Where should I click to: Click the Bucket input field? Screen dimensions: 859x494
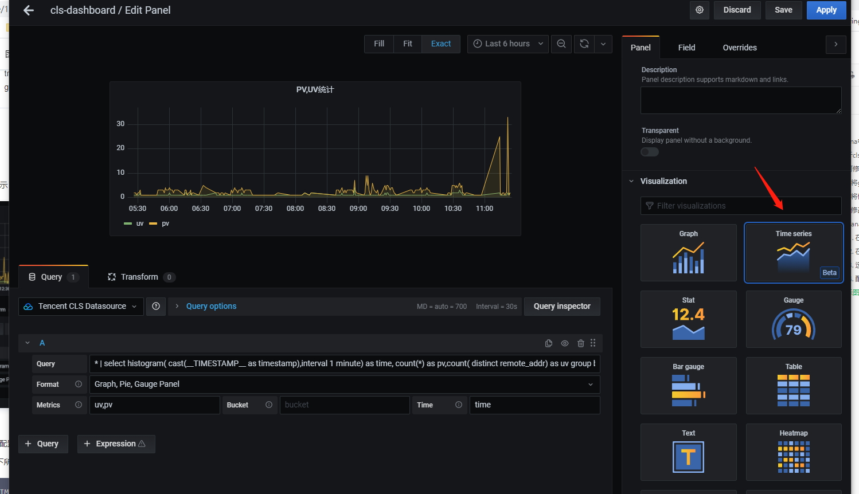[x=345, y=405]
